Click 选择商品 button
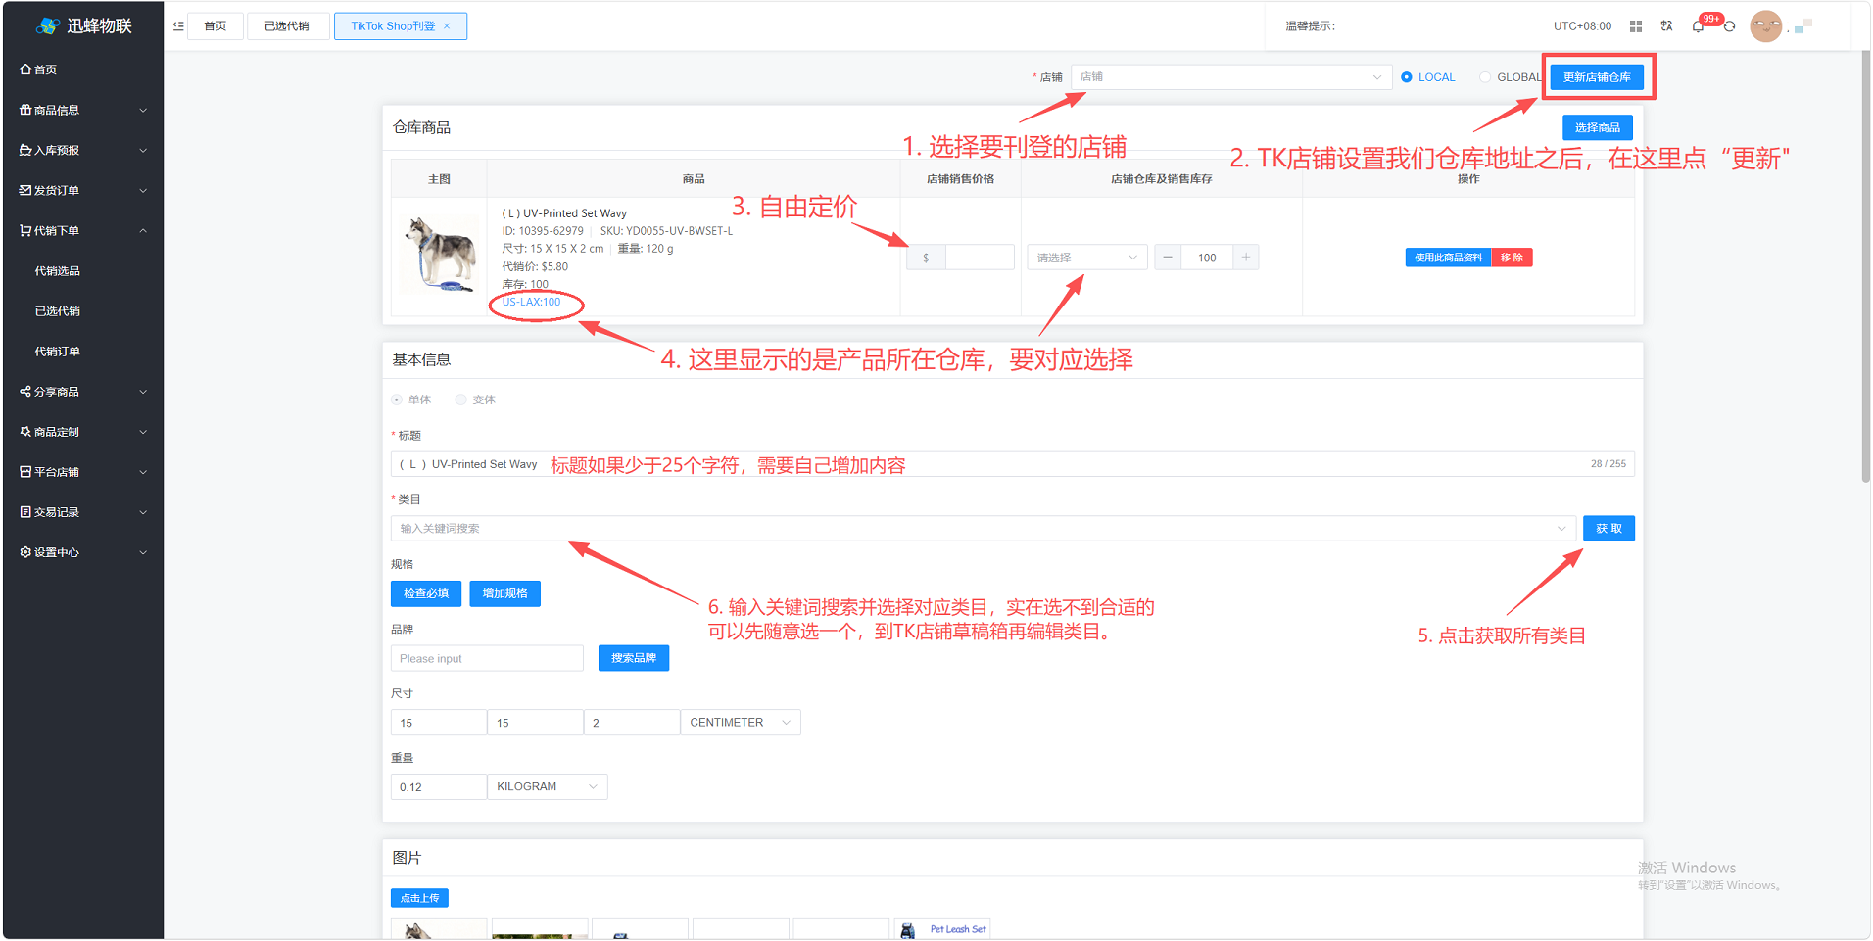Viewport: 1873px width, 941px height. pyautogui.click(x=1597, y=127)
